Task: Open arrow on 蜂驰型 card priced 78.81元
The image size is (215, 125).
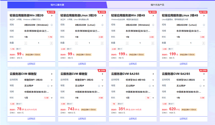Action: (x=52, y=74)
